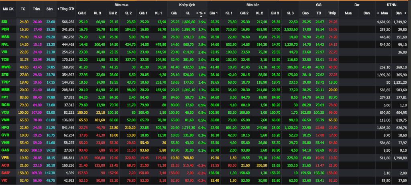This screenshot has height=185, width=411.
Task: Sort by the Sàn column header
Action: (x=49, y=9)
